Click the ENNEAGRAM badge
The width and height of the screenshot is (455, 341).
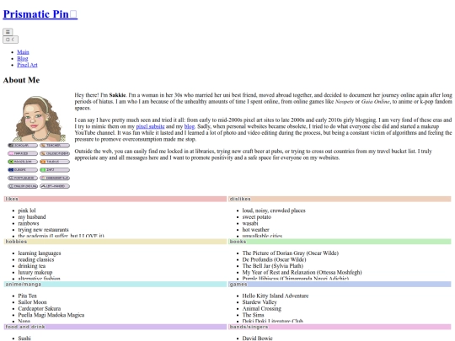(x=55, y=178)
